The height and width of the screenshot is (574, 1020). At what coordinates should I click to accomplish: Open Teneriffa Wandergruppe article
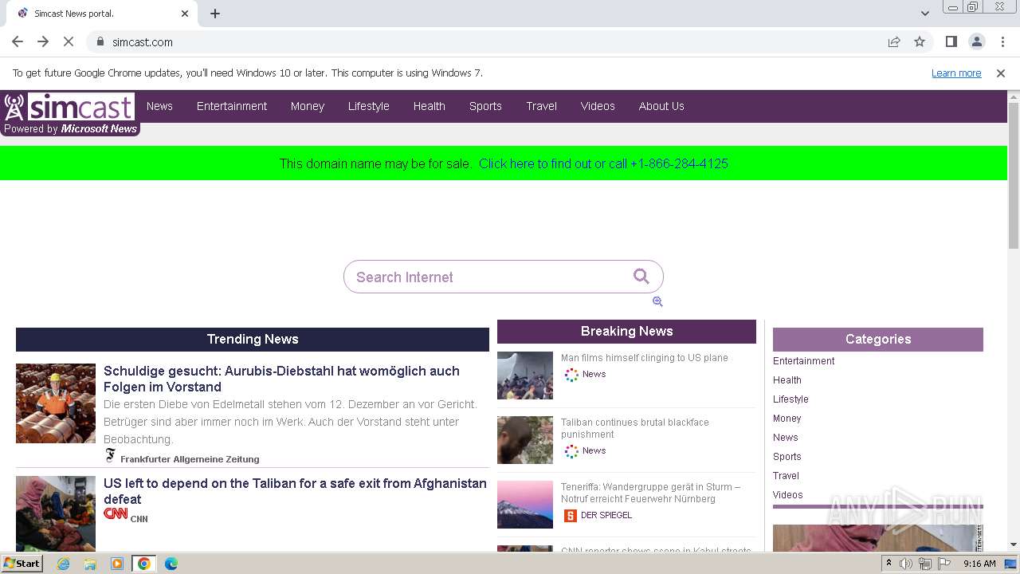point(650,493)
